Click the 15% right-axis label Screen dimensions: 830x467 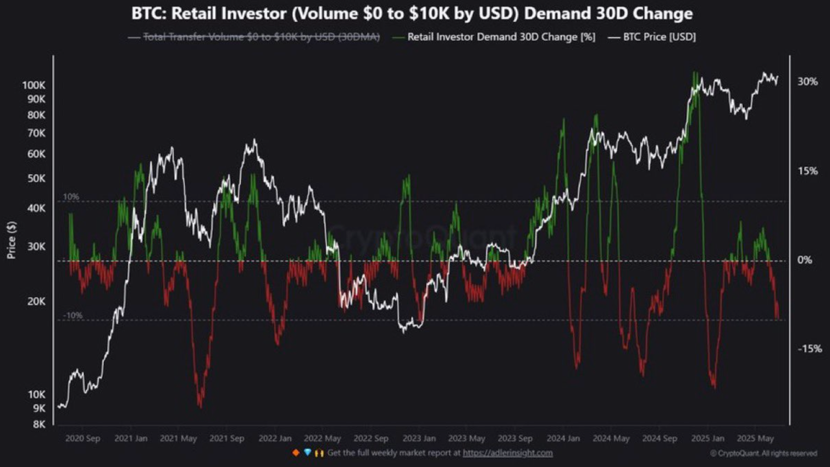coord(808,171)
